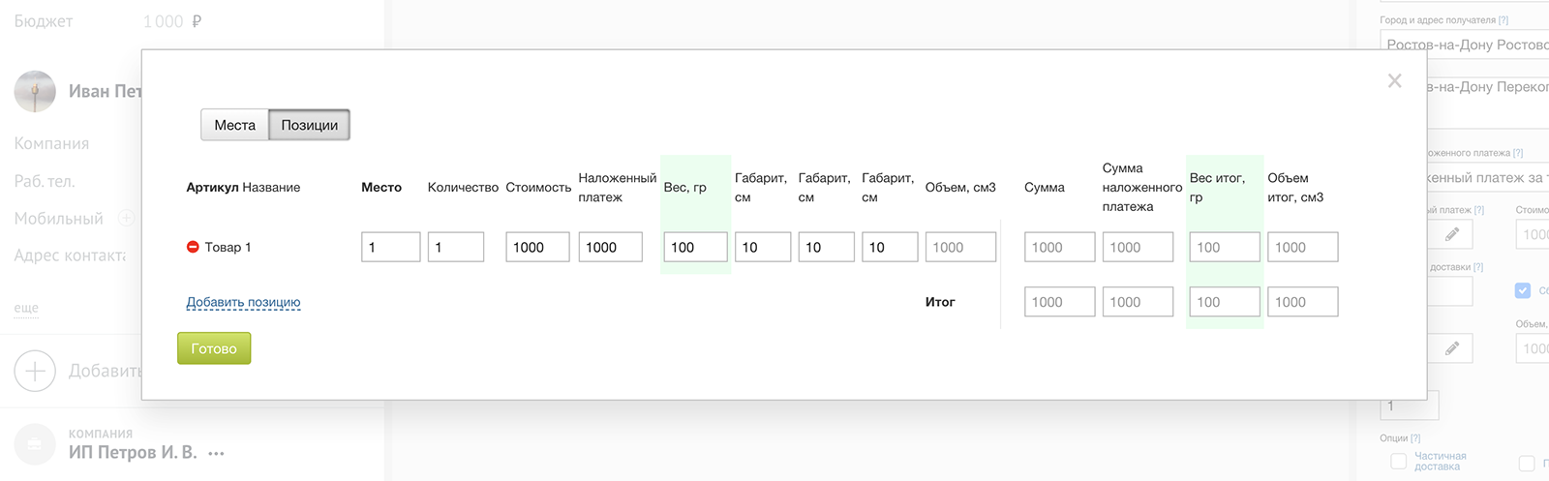Click Иван's avatar photo

[35, 91]
